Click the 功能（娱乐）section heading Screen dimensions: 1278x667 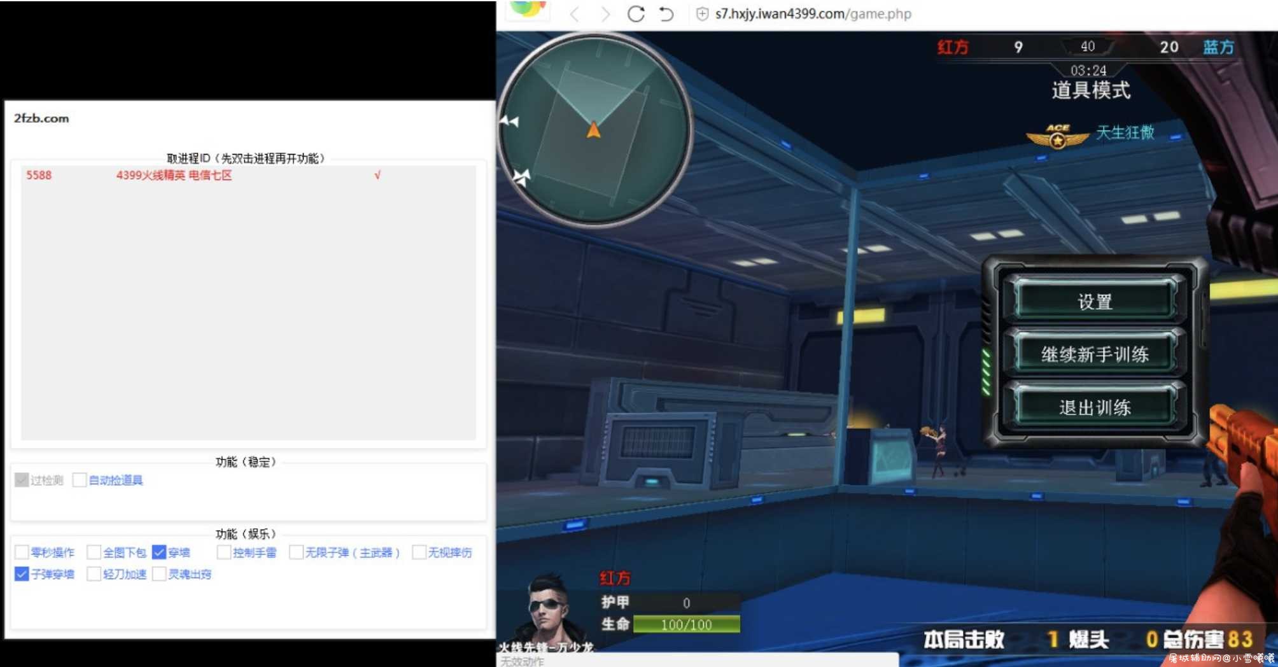pos(246,533)
